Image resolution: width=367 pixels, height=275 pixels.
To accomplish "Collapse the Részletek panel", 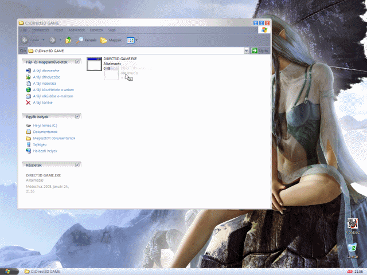I will click(x=77, y=165).
